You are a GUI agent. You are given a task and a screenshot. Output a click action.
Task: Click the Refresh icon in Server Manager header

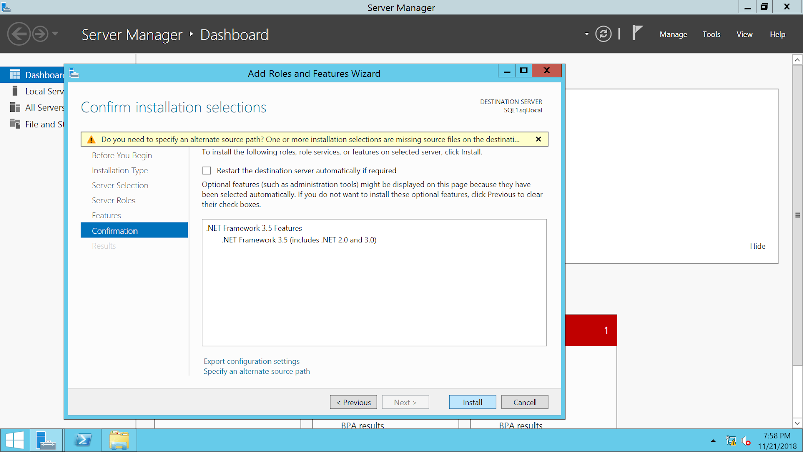point(603,34)
